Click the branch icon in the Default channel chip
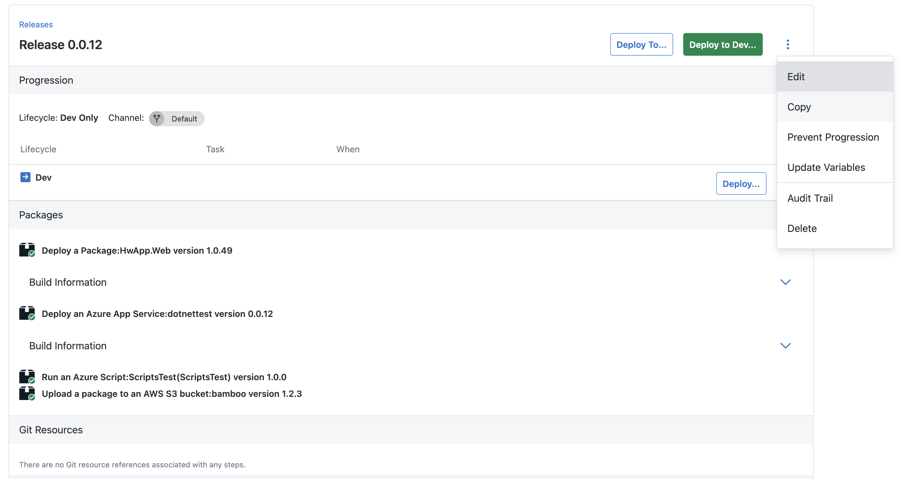This screenshot has height=479, width=904. tap(157, 118)
